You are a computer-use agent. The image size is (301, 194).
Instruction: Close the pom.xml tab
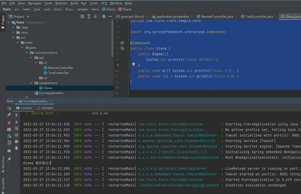click(x=147, y=16)
